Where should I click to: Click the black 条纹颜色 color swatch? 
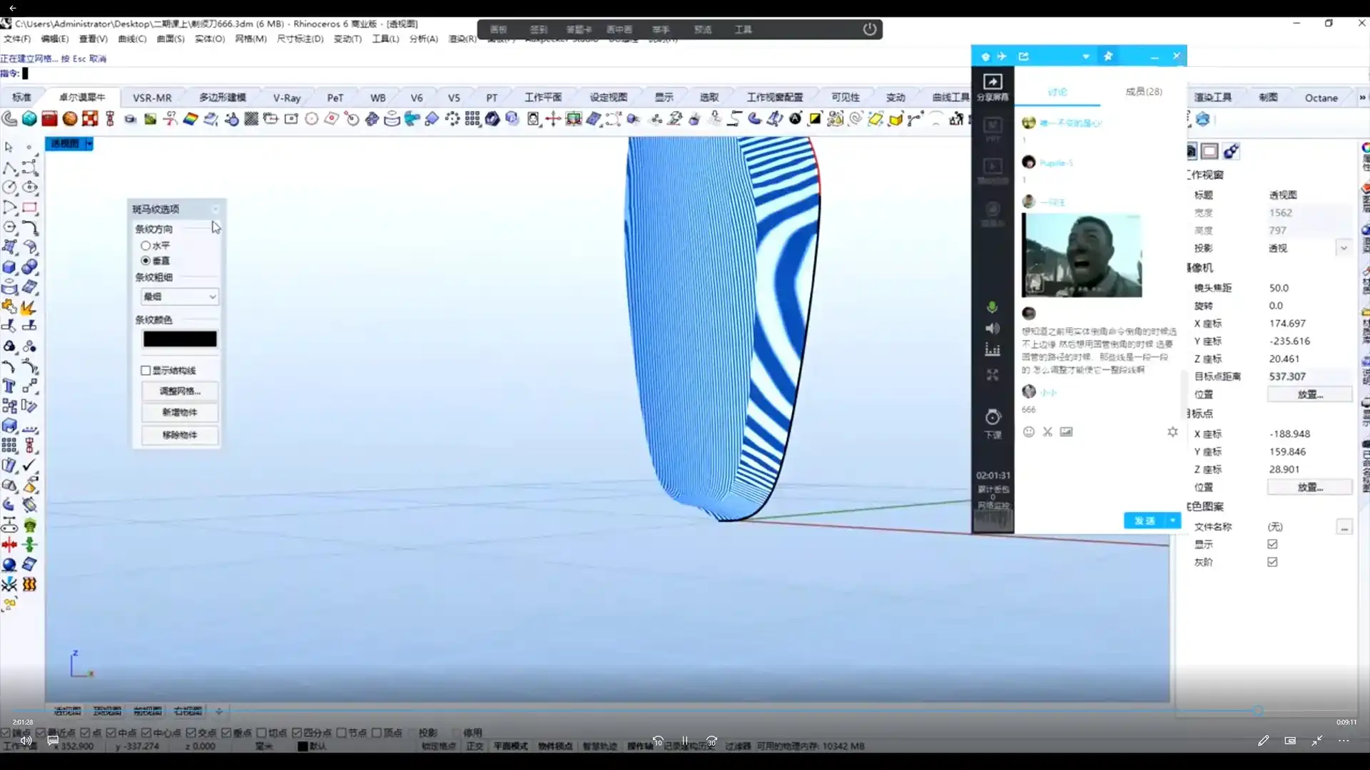tap(180, 339)
